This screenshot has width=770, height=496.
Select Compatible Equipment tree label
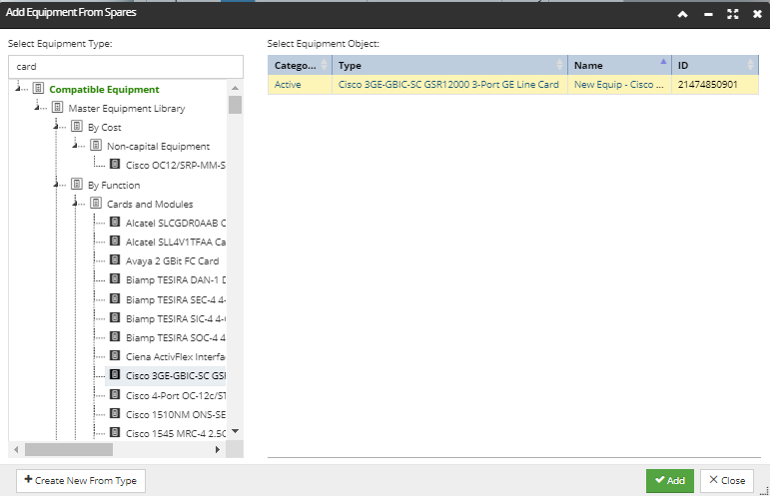(x=104, y=89)
